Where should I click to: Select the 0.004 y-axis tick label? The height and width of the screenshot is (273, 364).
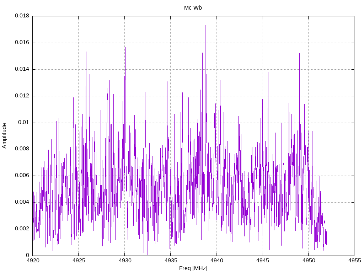(x=22, y=202)
